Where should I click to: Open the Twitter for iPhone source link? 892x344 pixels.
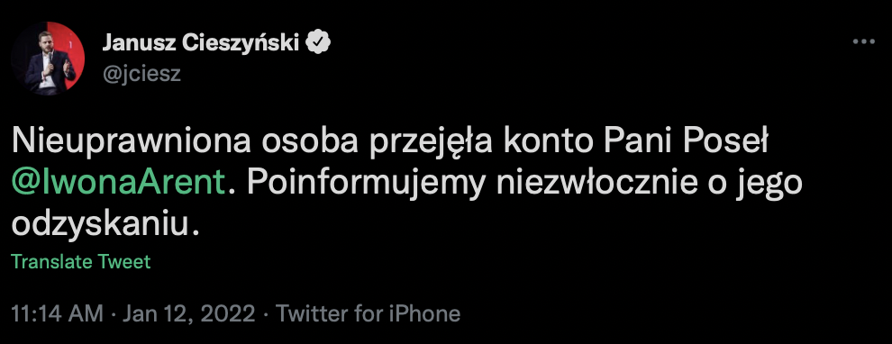pyautogui.click(x=368, y=313)
